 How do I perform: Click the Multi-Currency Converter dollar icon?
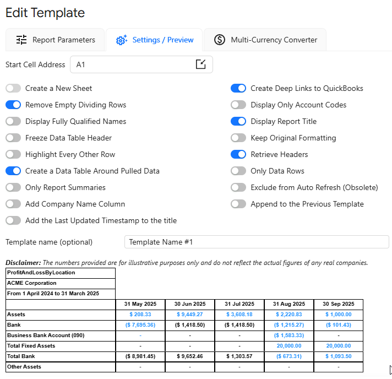pyautogui.click(x=220, y=40)
